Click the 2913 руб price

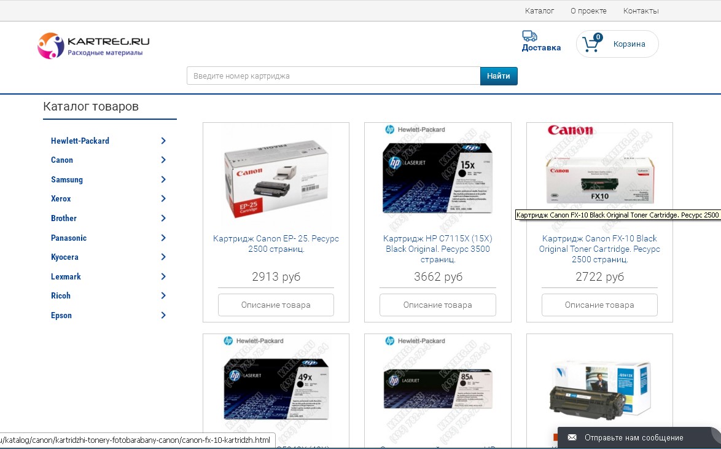(x=276, y=276)
